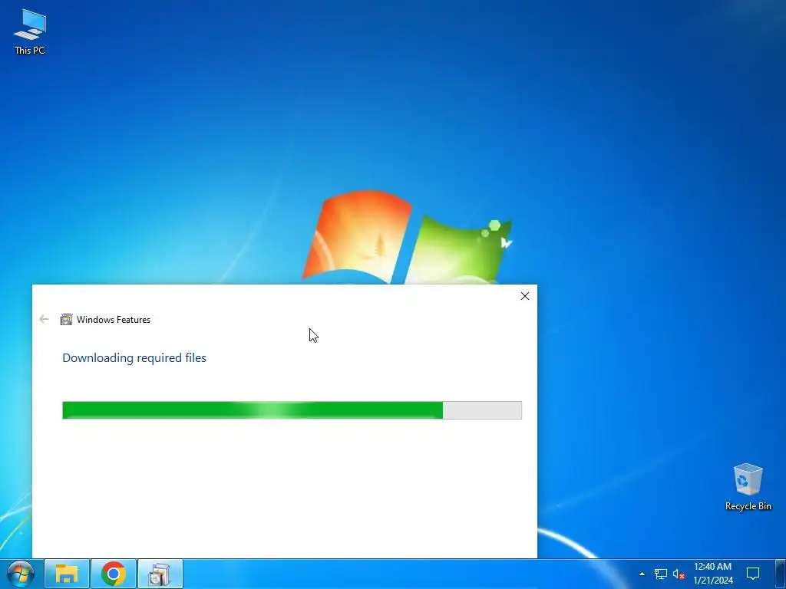
Task: Open the This PC desktop icon
Action: [x=30, y=31]
